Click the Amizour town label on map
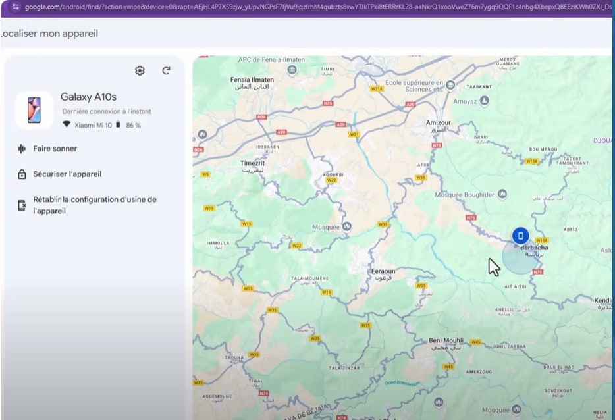Viewport: 615px width, 420px height. (x=438, y=122)
